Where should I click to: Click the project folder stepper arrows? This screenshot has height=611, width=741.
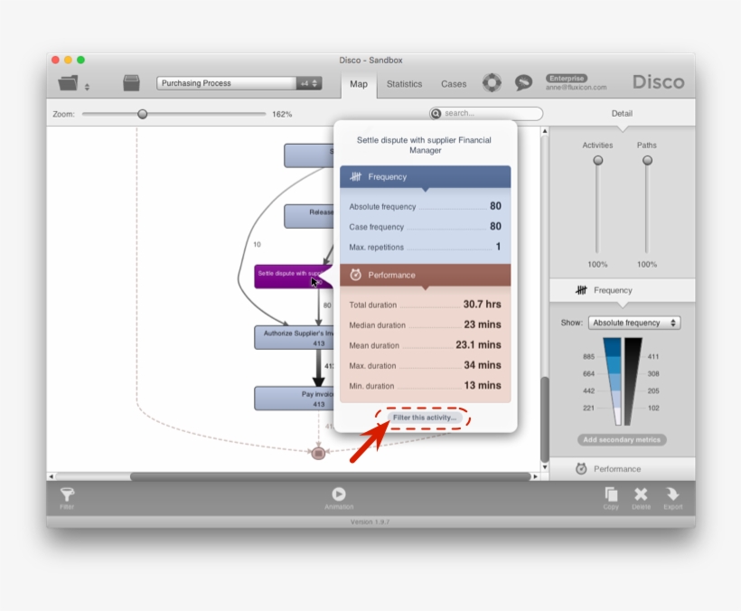tap(87, 87)
